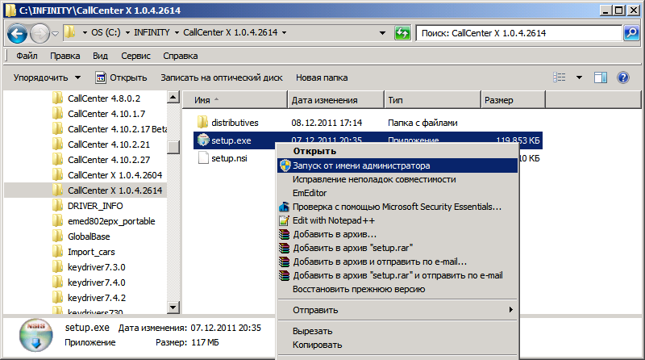Choose Edit with Notepad++

(x=397, y=220)
